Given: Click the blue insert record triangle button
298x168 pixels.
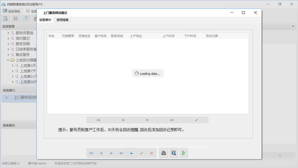Looking at the screenshot, I should tap(111, 153).
